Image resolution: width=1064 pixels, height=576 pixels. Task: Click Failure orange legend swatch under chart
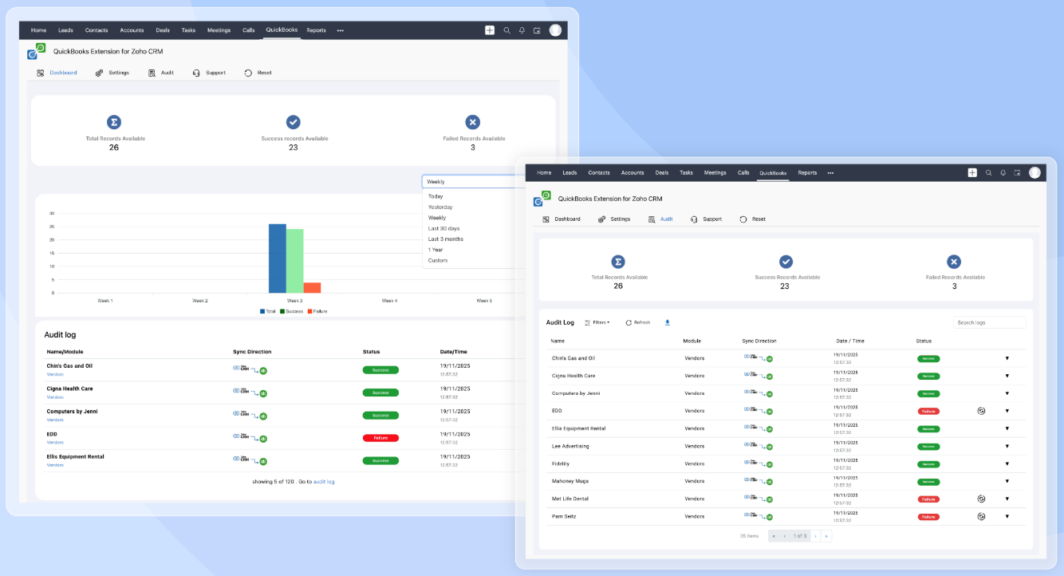[x=310, y=311]
